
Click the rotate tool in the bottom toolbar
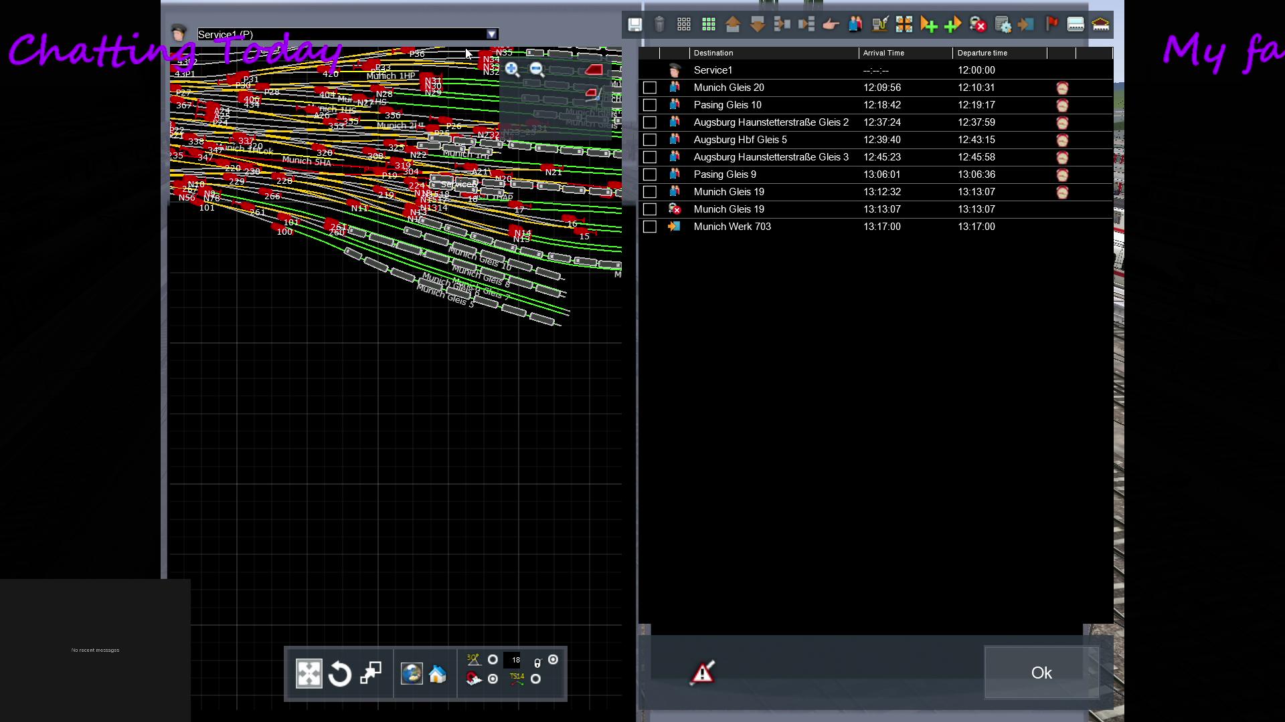[x=340, y=674]
